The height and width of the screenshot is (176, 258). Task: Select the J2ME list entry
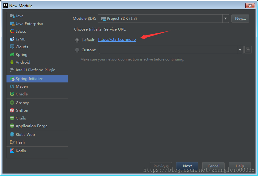(x=37, y=39)
